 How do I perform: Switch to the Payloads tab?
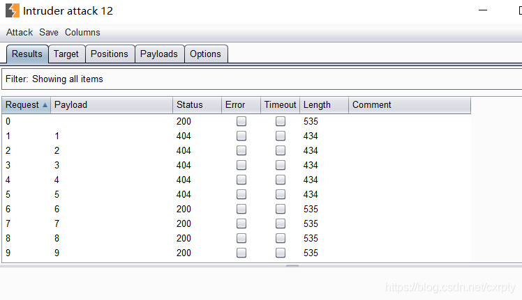(159, 54)
